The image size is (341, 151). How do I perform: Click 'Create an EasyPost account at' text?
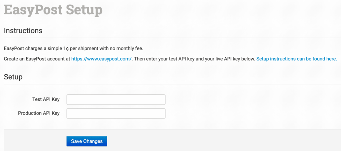pos(37,59)
